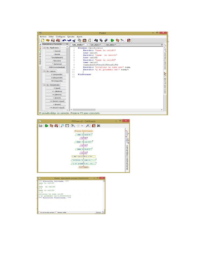
Task: Enable the 'Siempre visible' checkbox
Action: click(56, 212)
